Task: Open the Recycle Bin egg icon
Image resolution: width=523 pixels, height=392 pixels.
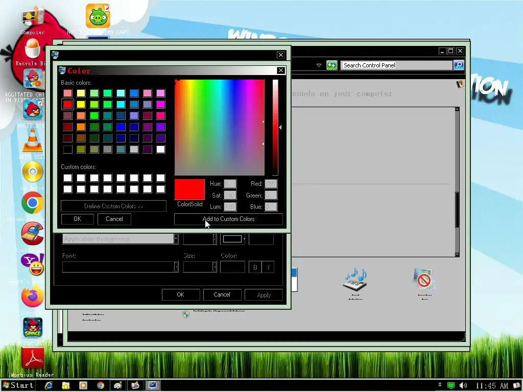Action: [x=32, y=48]
